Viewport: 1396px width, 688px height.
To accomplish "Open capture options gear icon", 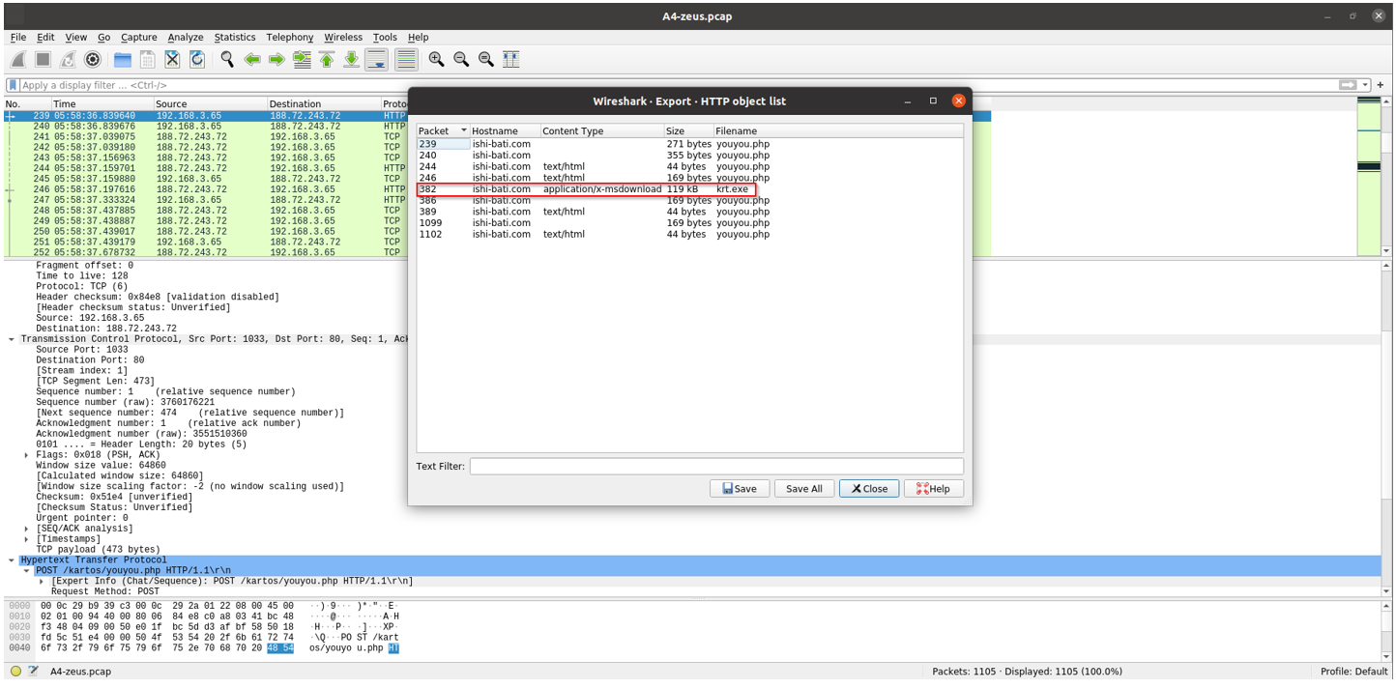I will click(93, 60).
